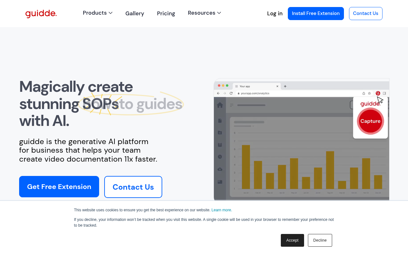Open a new browser tab with the plus icon
Viewport: 408px width, 255px height.
pos(285,86)
